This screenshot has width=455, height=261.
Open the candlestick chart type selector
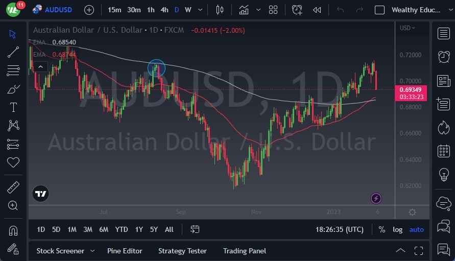(x=220, y=10)
